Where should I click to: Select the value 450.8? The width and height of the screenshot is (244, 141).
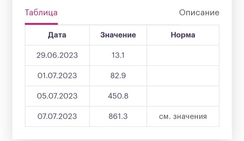point(118,96)
